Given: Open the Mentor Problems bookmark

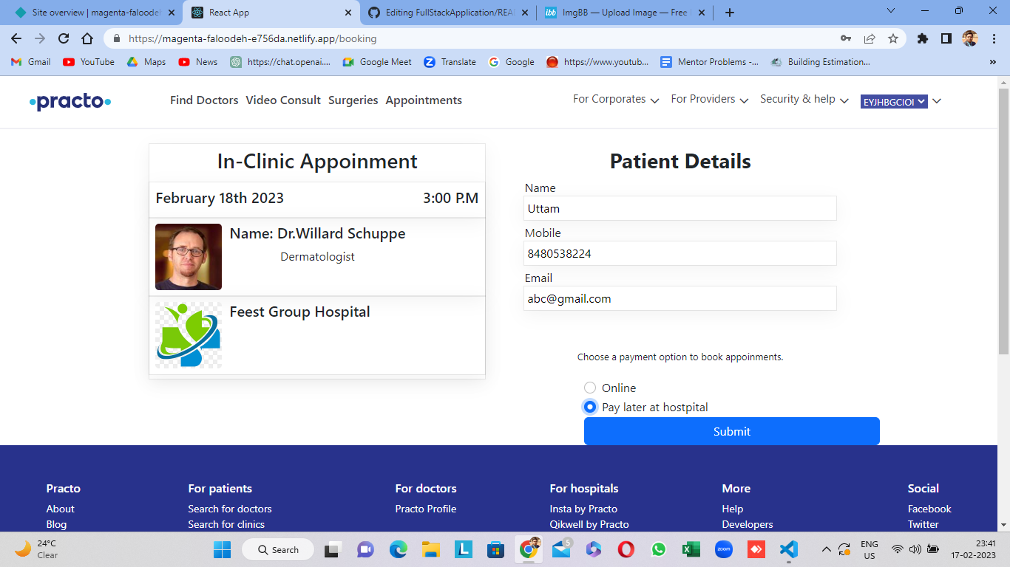Looking at the screenshot, I should point(709,62).
